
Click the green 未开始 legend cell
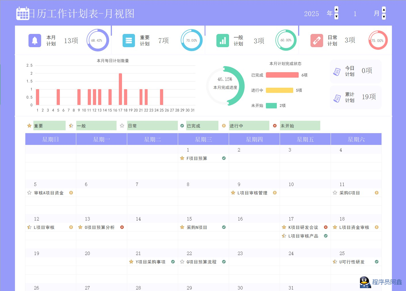(300, 126)
